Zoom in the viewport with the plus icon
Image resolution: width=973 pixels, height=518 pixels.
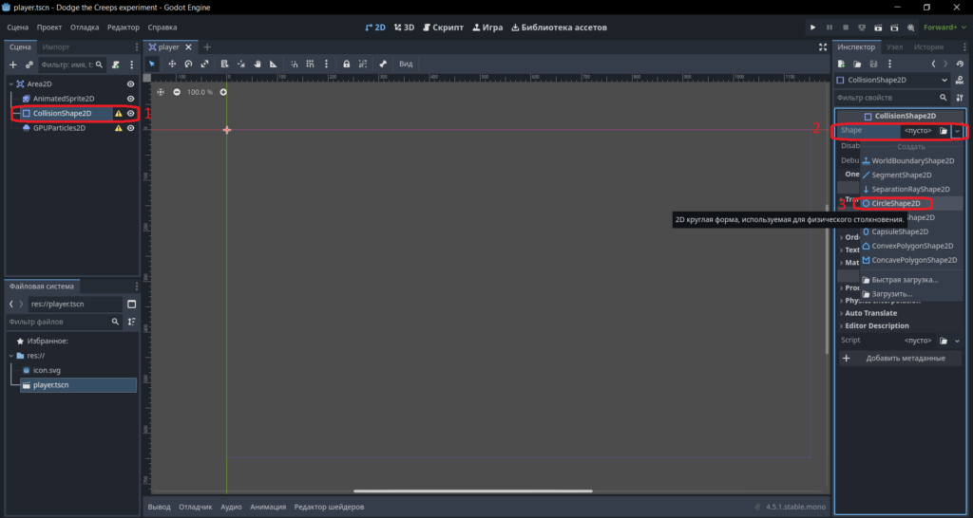[223, 92]
